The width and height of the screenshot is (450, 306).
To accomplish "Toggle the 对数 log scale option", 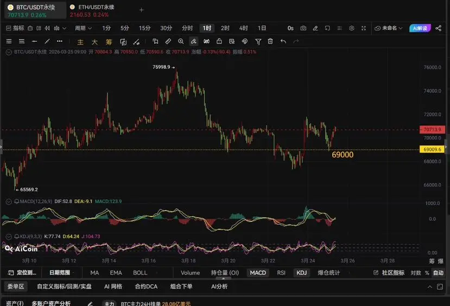I will (x=416, y=273).
